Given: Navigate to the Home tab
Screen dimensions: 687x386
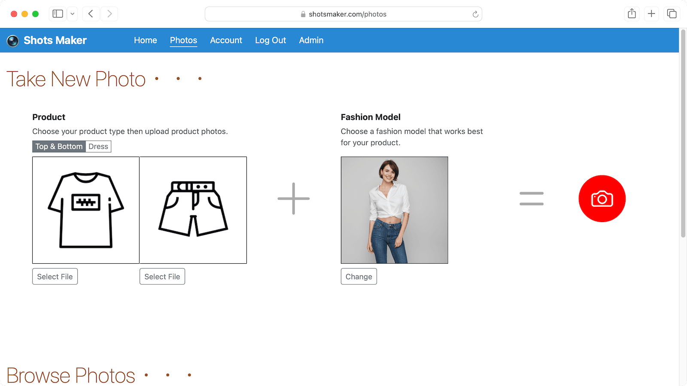Looking at the screenshot, I should tap(145, 40).
